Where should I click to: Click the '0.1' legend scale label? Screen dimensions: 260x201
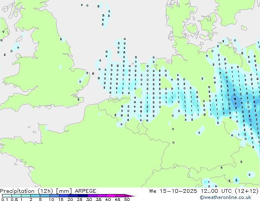point(5,199)
